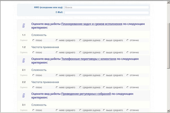Select выше среднего for question 3.1

(x=104, y=110)
